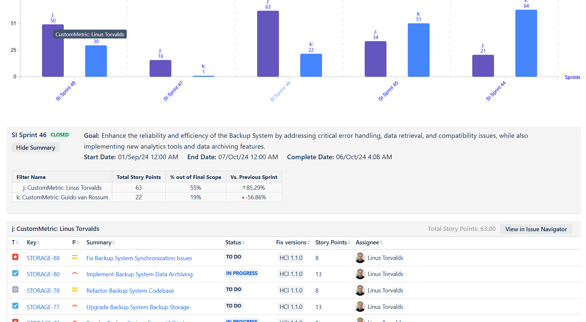Click the HCI 1.1.0 fix version tag on STORAGE-88
Viewport: 586px width, 322px height.
click(x=291, y=258)
